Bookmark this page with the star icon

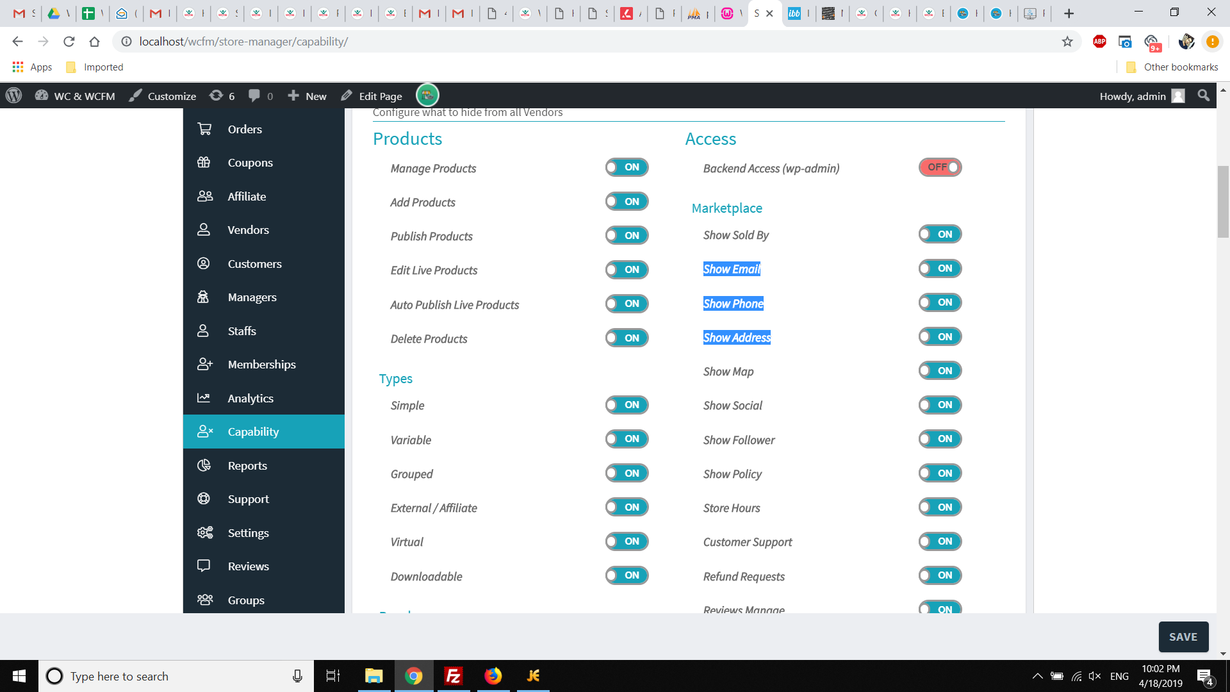click(1067, 42)
